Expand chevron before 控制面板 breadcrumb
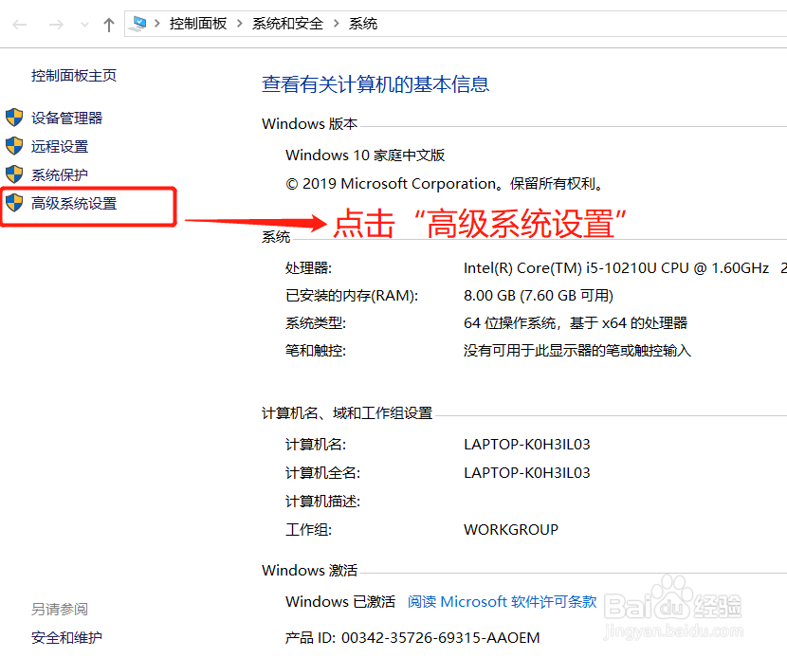The width and height of the screenshot is (787, 658). click(x=157, y=24)
